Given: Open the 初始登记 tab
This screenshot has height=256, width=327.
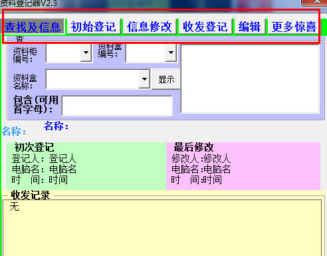Looking at the screenshot, I should pos(94,27).
